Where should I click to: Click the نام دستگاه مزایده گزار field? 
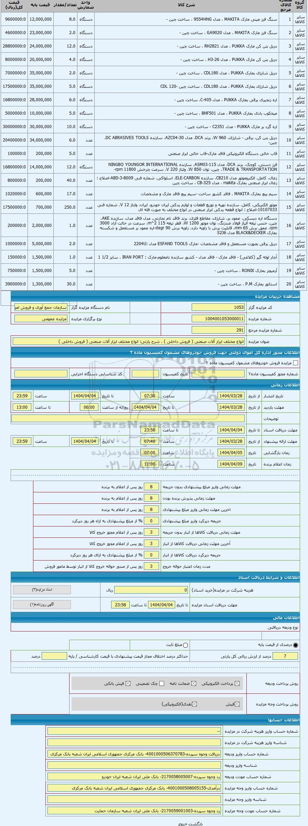tap(41, 307)
